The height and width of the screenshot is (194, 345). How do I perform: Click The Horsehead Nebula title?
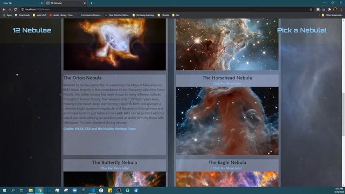pos(227,78)
